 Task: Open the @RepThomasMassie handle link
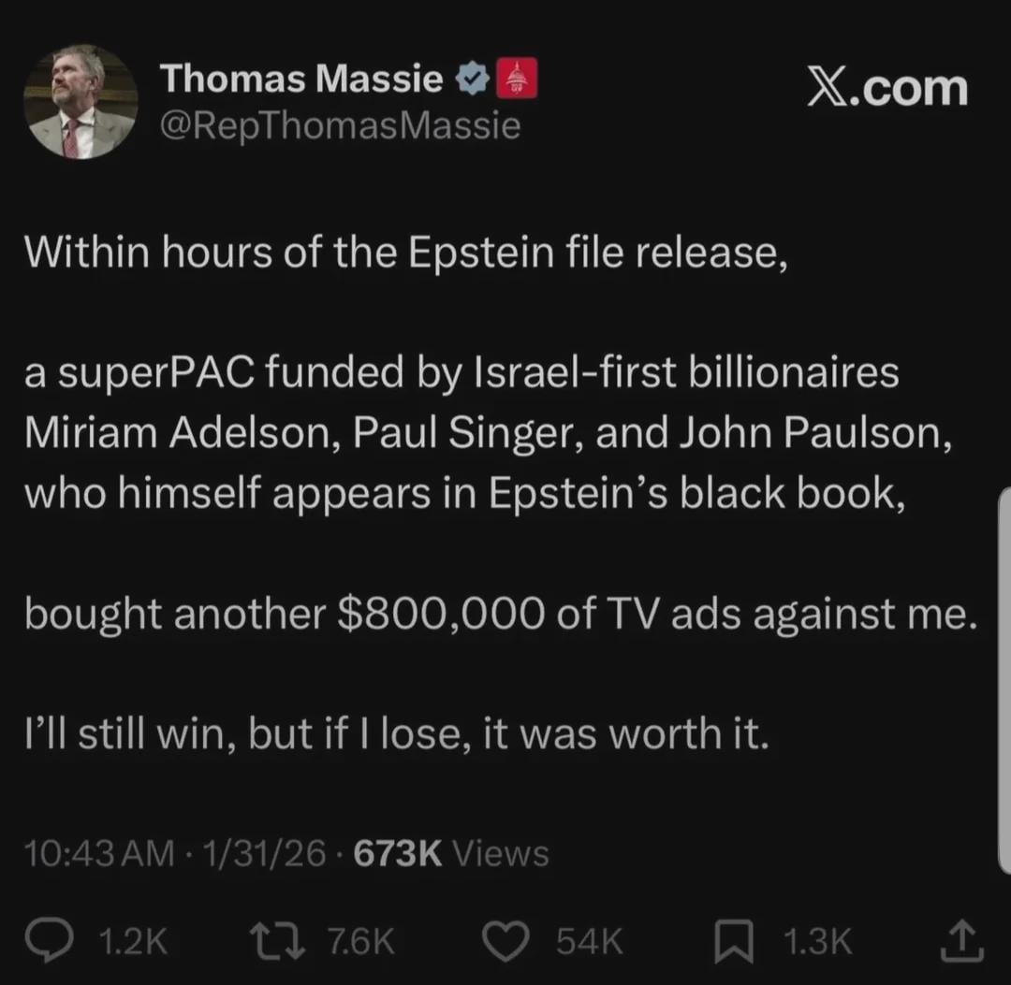(x=340, y=124)
